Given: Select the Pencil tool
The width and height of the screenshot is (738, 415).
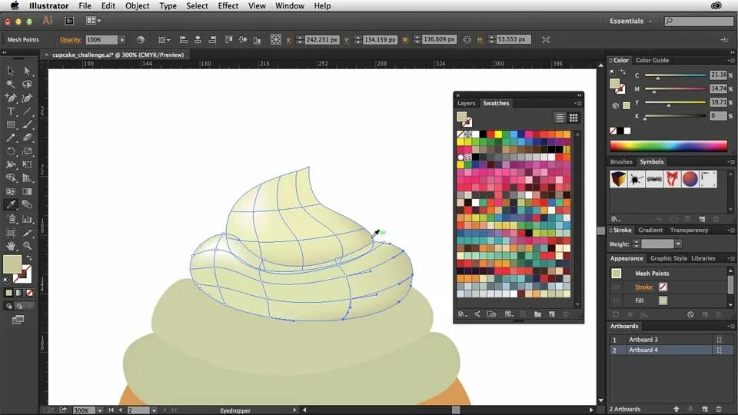Looking at the screenshot, I should (x=10, y=138).
